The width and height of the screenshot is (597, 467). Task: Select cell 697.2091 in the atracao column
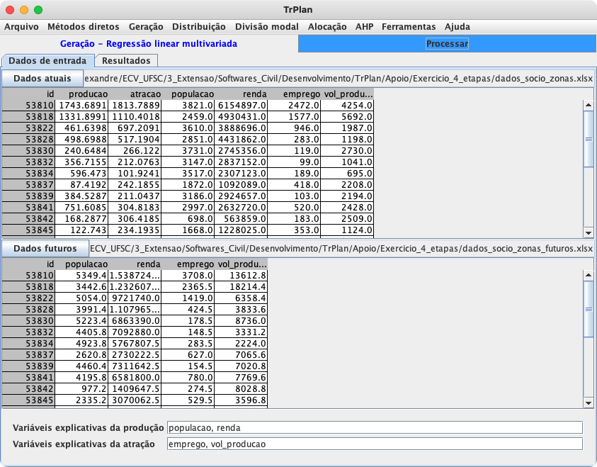pyautogui.click(x=135, y=128)
